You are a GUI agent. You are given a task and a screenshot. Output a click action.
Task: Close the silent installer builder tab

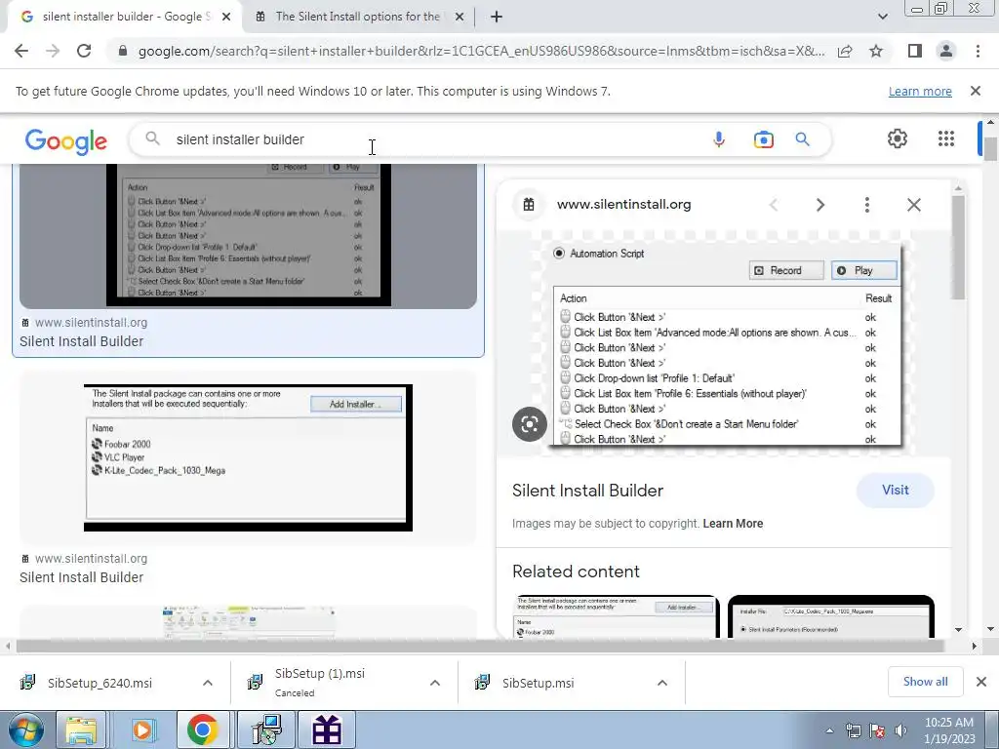pyautogui.click(x=226, y=18)
